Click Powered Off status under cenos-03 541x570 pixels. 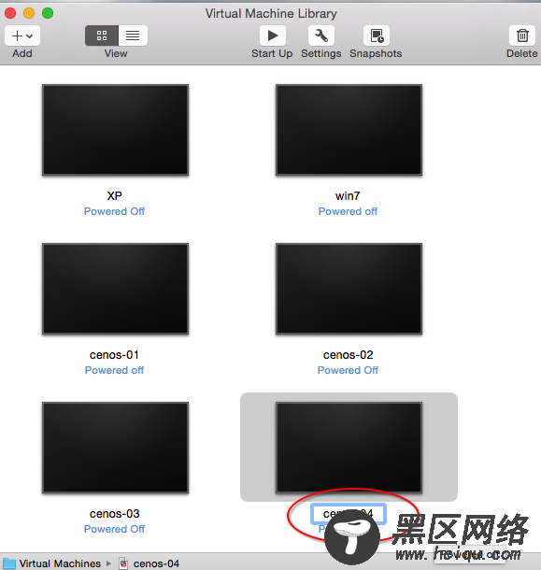click(114, 529)
